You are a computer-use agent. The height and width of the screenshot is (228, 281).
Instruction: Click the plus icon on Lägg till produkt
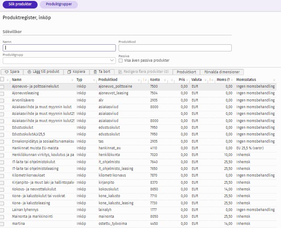(x=30, y=72)
